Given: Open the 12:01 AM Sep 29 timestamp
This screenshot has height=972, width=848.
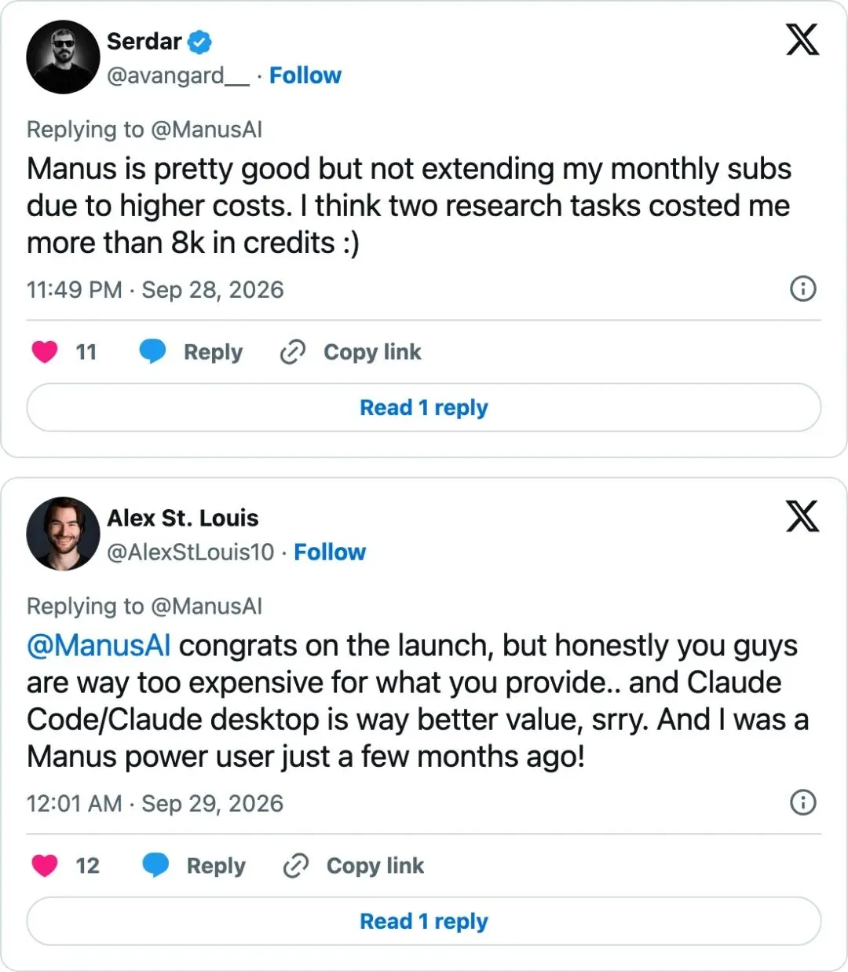Looking at the screenshot, I should (x=155, y=804).
